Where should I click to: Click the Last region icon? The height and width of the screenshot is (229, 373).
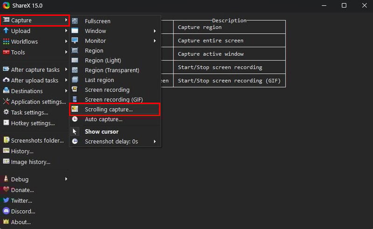tap(75, 80)
